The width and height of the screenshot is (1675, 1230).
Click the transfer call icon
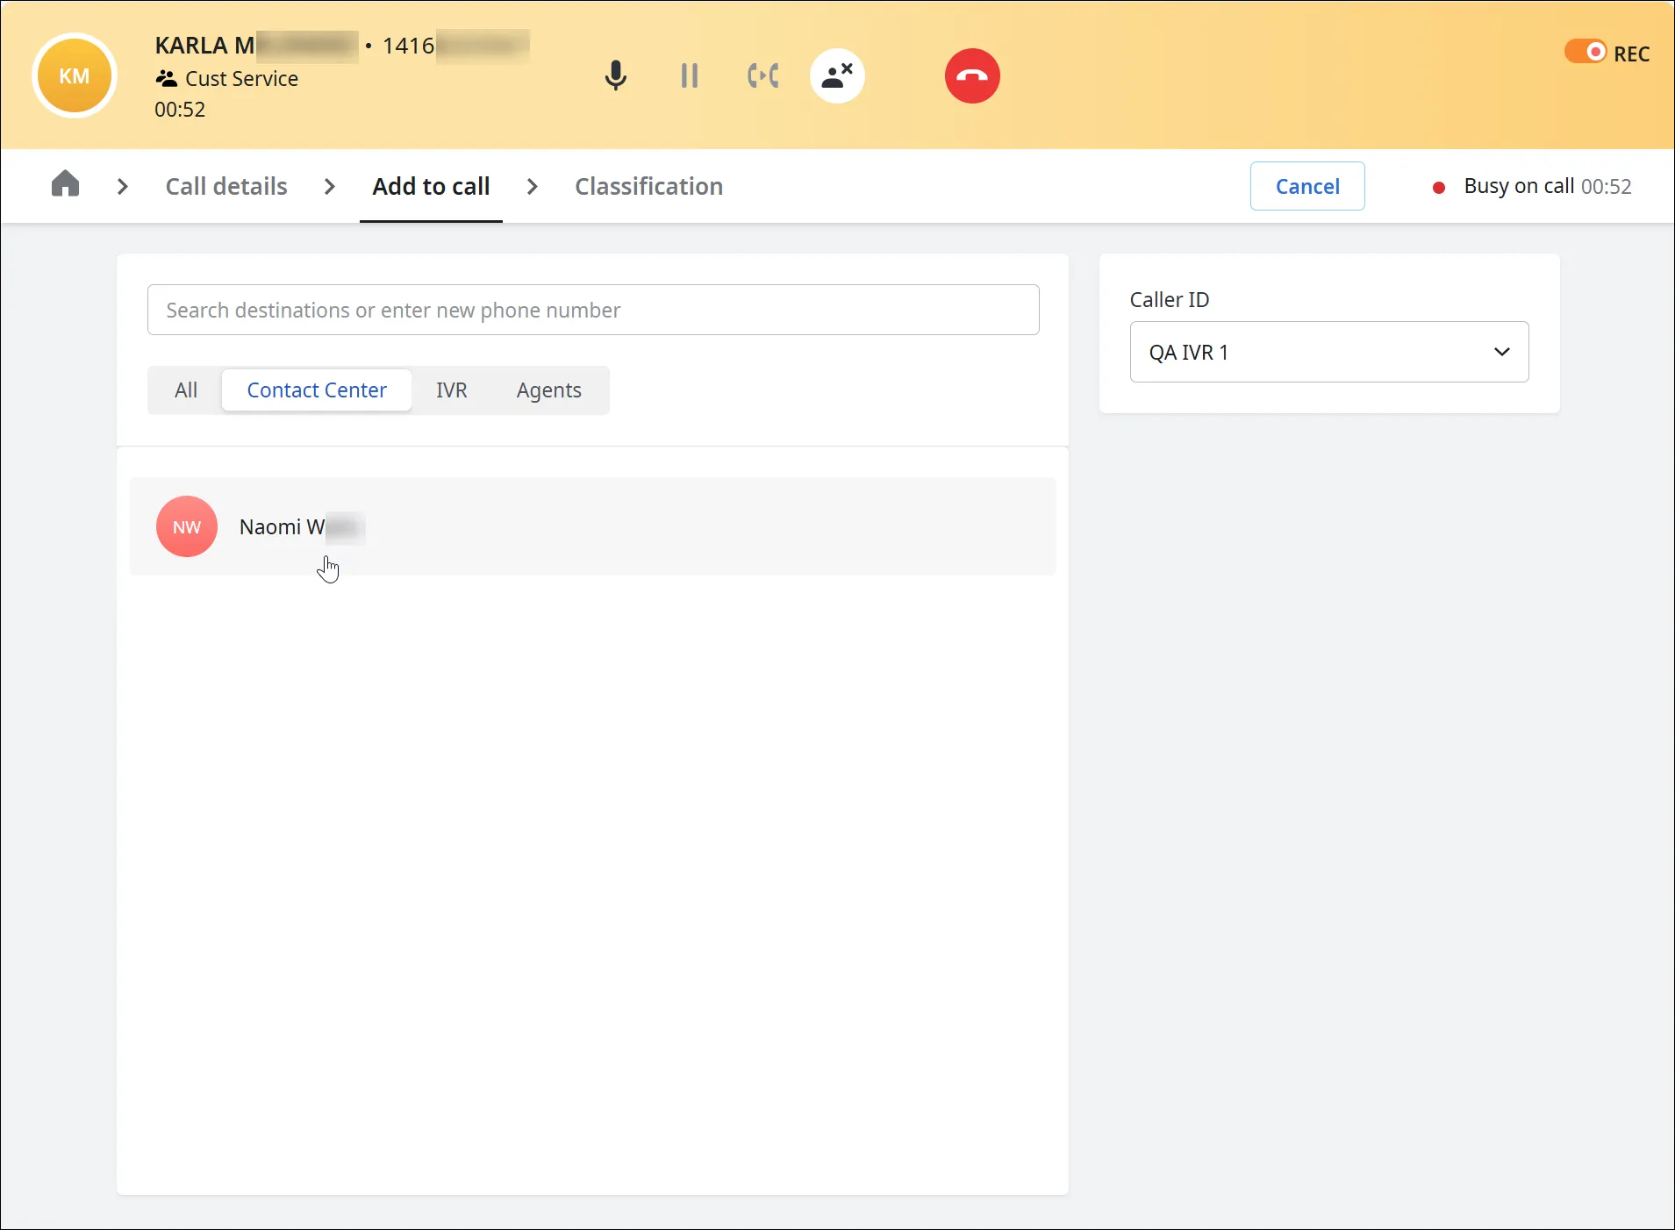pyautogui.click(x=763, y=75)
